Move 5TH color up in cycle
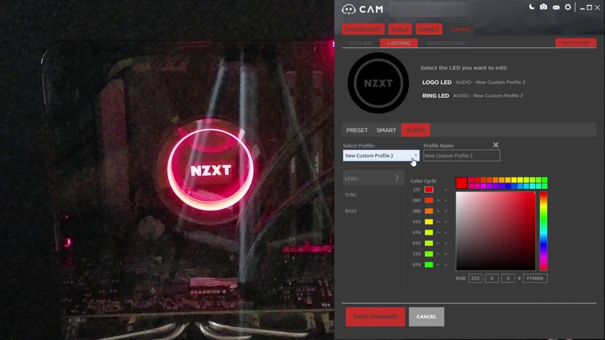Viewport: 605px width, 340px height. (438, 232)
